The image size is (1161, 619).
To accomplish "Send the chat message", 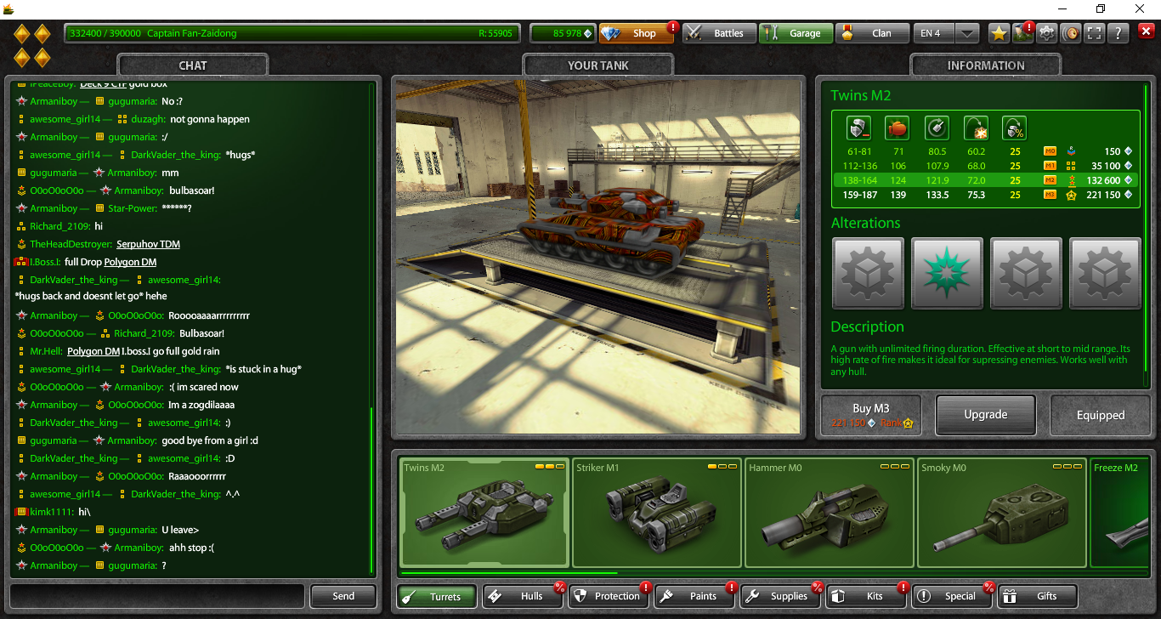I will tap(343, 596).
